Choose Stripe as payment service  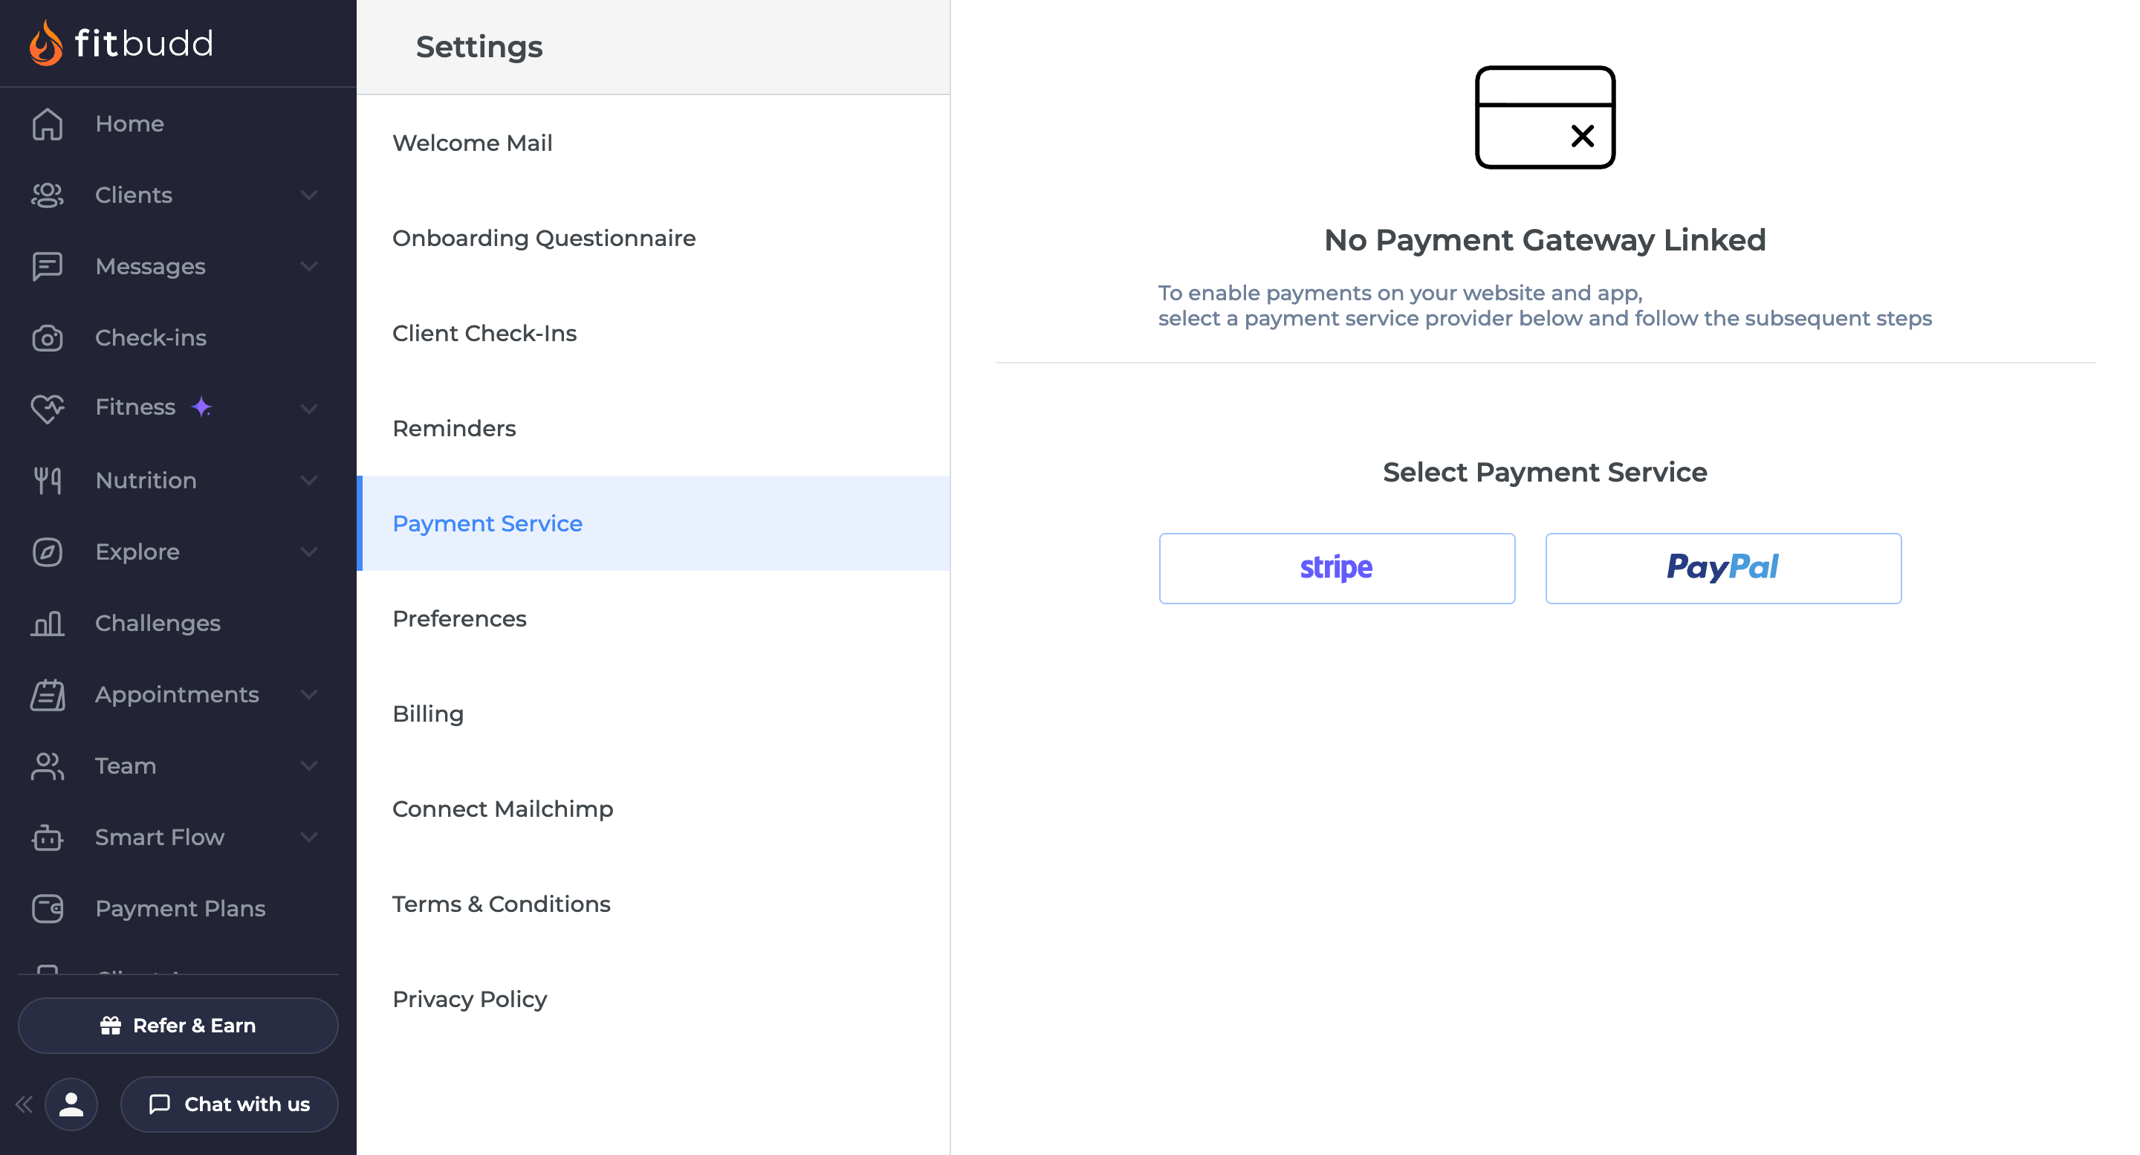coord(1337,569)
